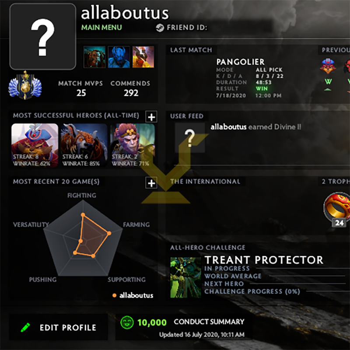The image size is (350, 350).
Task: Expand Most Successful Heroes with plus button
Action: 151,117
